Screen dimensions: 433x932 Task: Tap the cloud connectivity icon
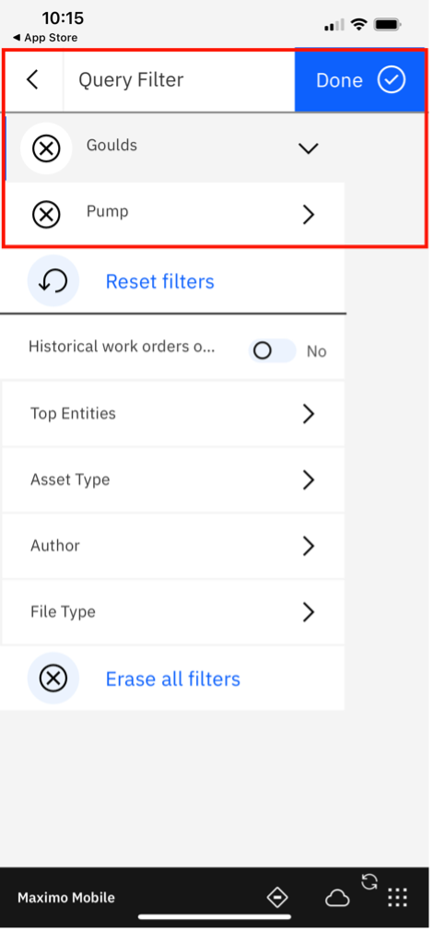click(x=337, y=898)
